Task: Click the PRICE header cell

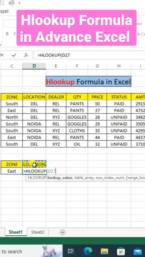Action: (97, 97)
